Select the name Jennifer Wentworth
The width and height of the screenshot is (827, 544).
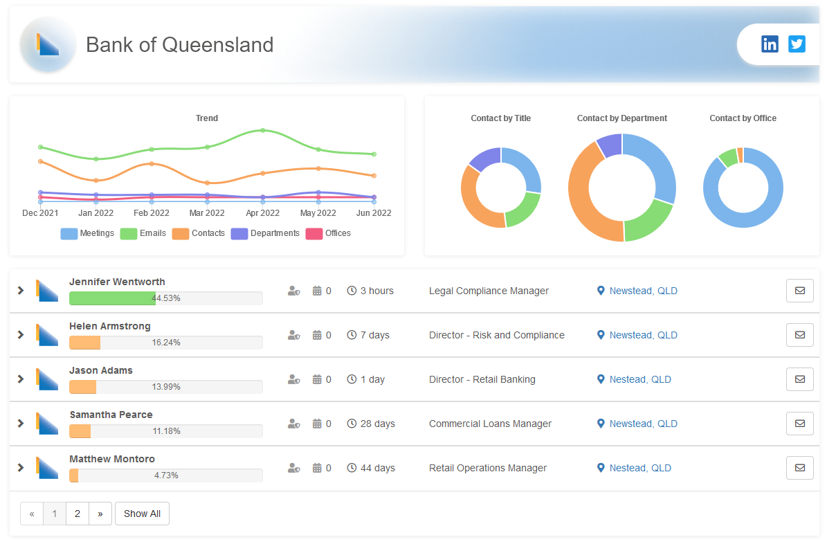[x=117, y=282]
